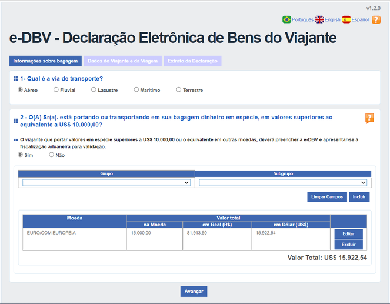This screenshot has width=390, height=304.
Task: Select Aéreo transport radio button
Action: 20,90
